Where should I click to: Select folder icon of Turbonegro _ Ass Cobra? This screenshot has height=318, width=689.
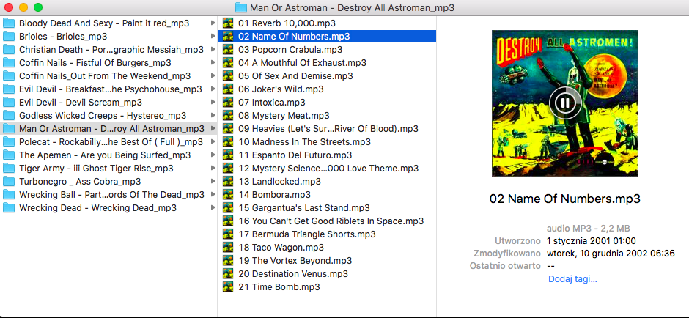[9, 181]
